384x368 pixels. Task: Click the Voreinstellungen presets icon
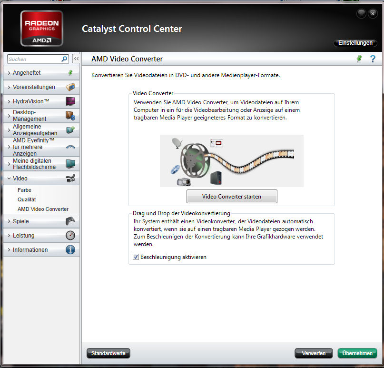(70, 87)
